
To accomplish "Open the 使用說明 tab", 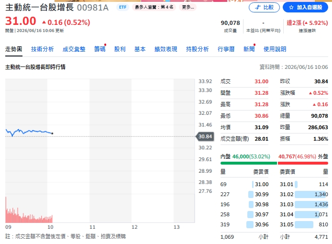I will pos(275,49).
